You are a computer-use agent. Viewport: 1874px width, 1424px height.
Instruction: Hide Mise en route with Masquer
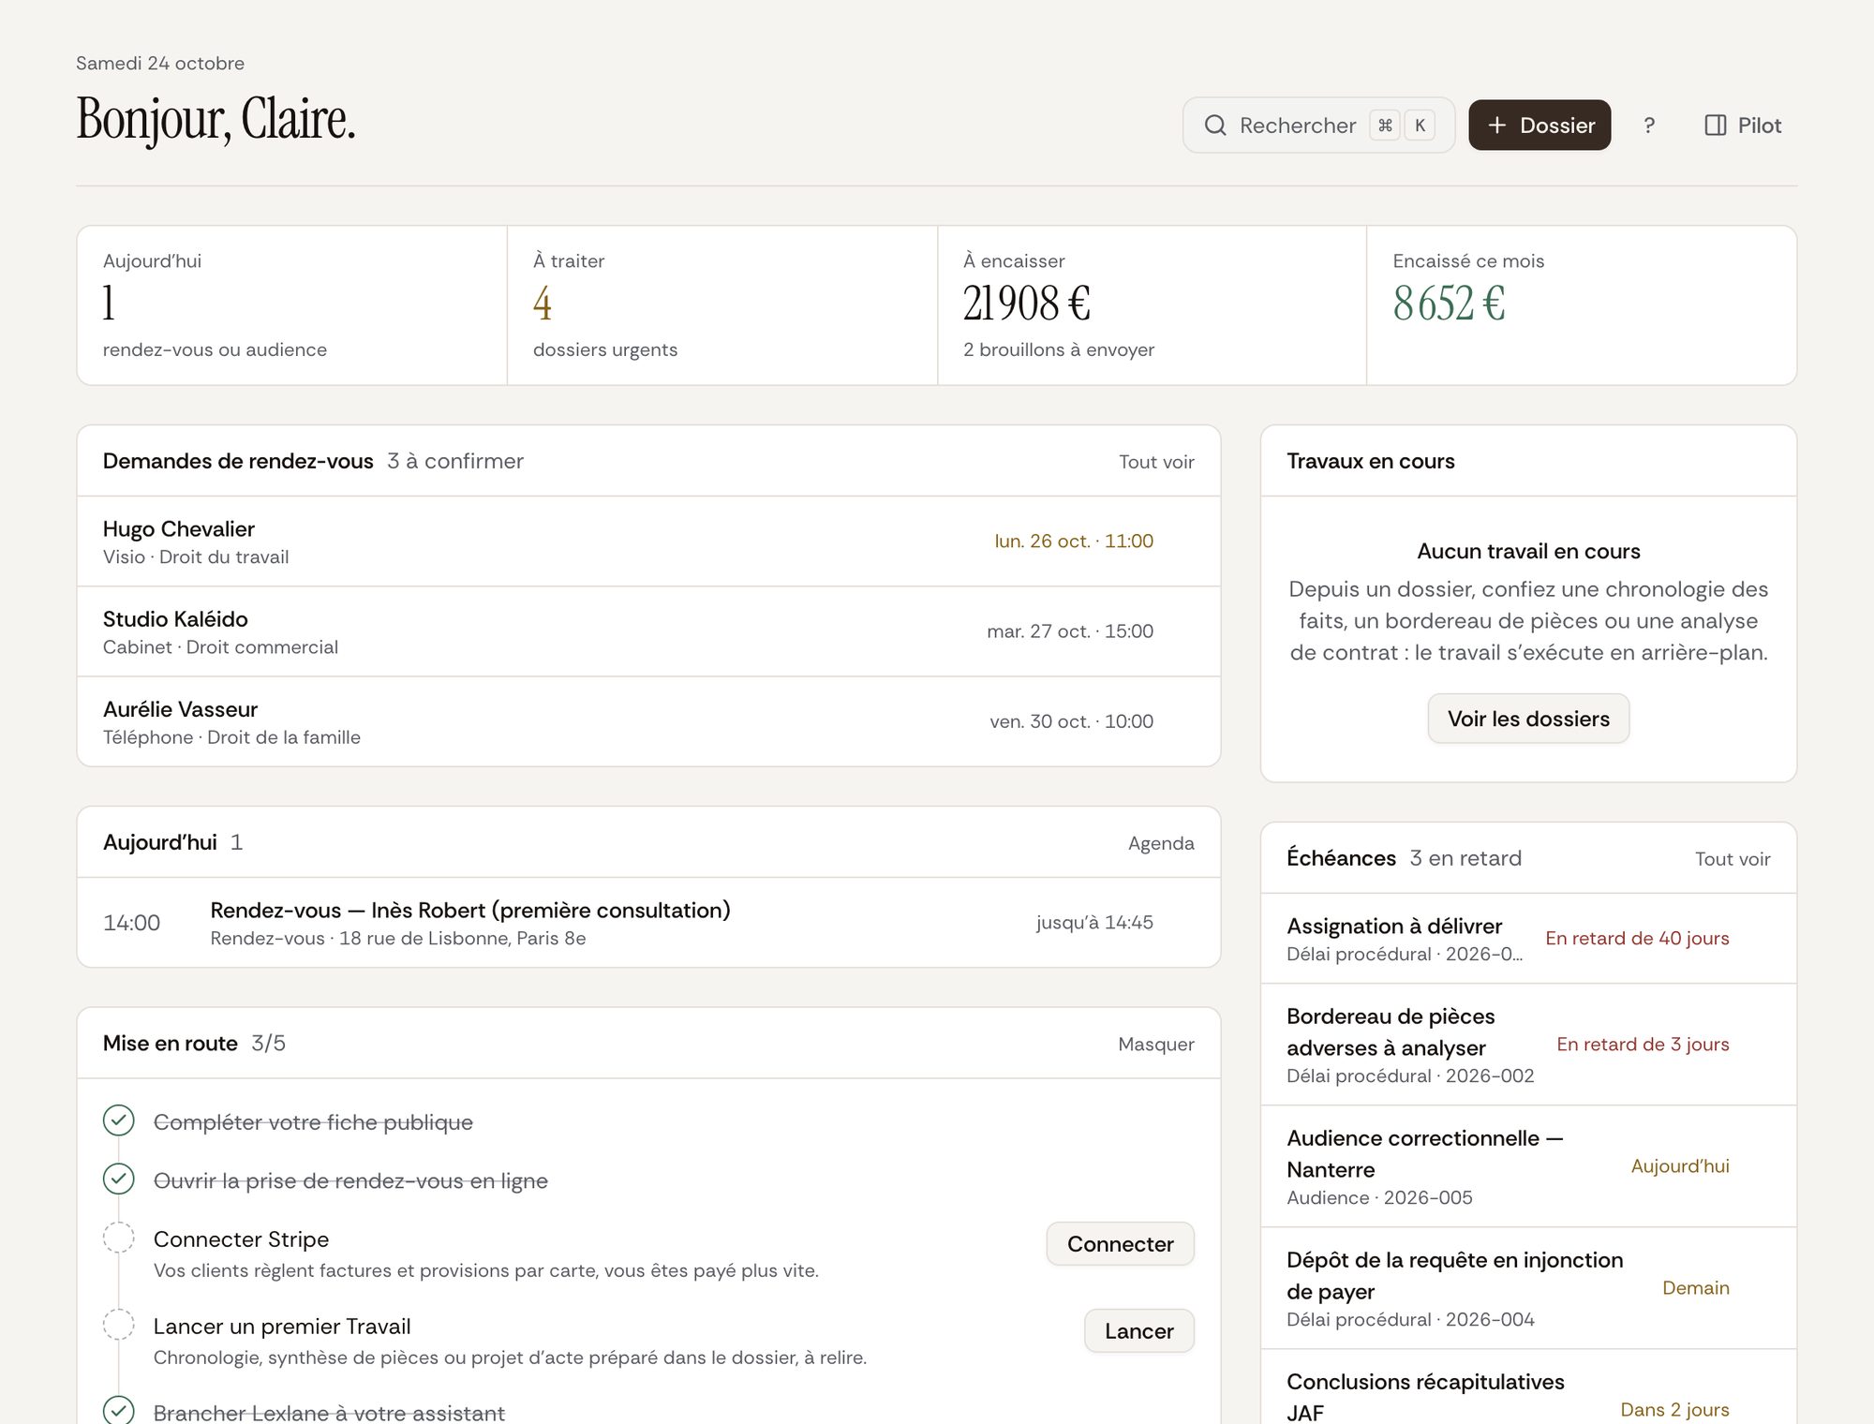tap(1155, 1044)
